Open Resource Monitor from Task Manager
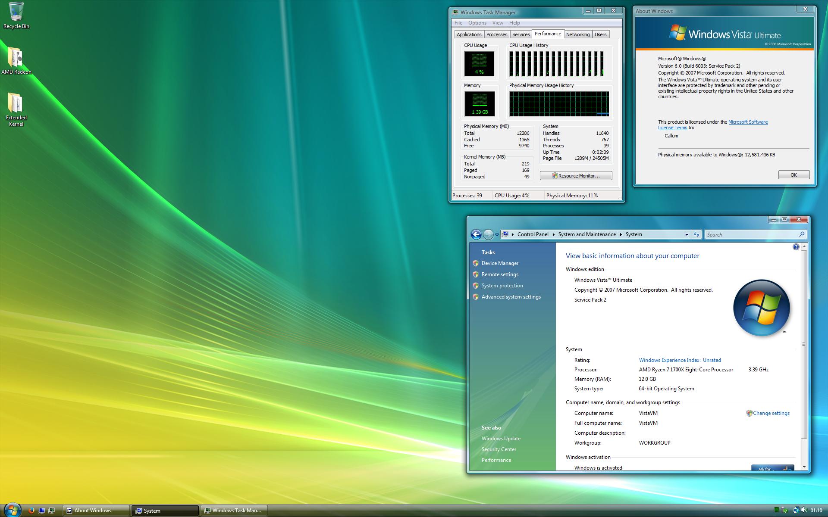Image resolution: width=828 pixels, height=517 pixels. 575,175
